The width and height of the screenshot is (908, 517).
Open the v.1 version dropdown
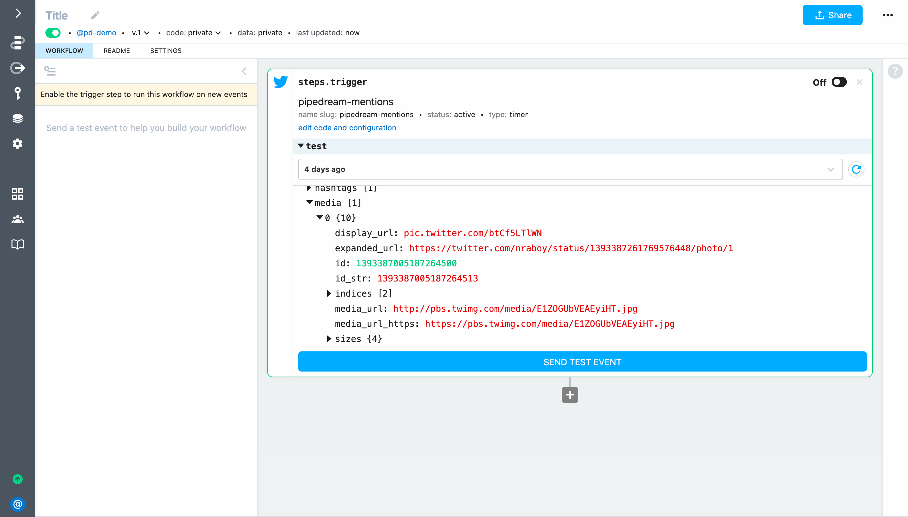[140, 33]
